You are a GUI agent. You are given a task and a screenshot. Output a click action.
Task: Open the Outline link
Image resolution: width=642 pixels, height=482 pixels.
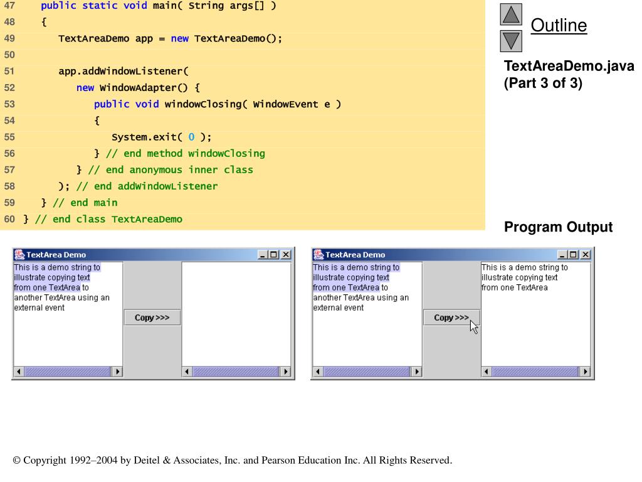pyautogui.click(x=559, y=25)
